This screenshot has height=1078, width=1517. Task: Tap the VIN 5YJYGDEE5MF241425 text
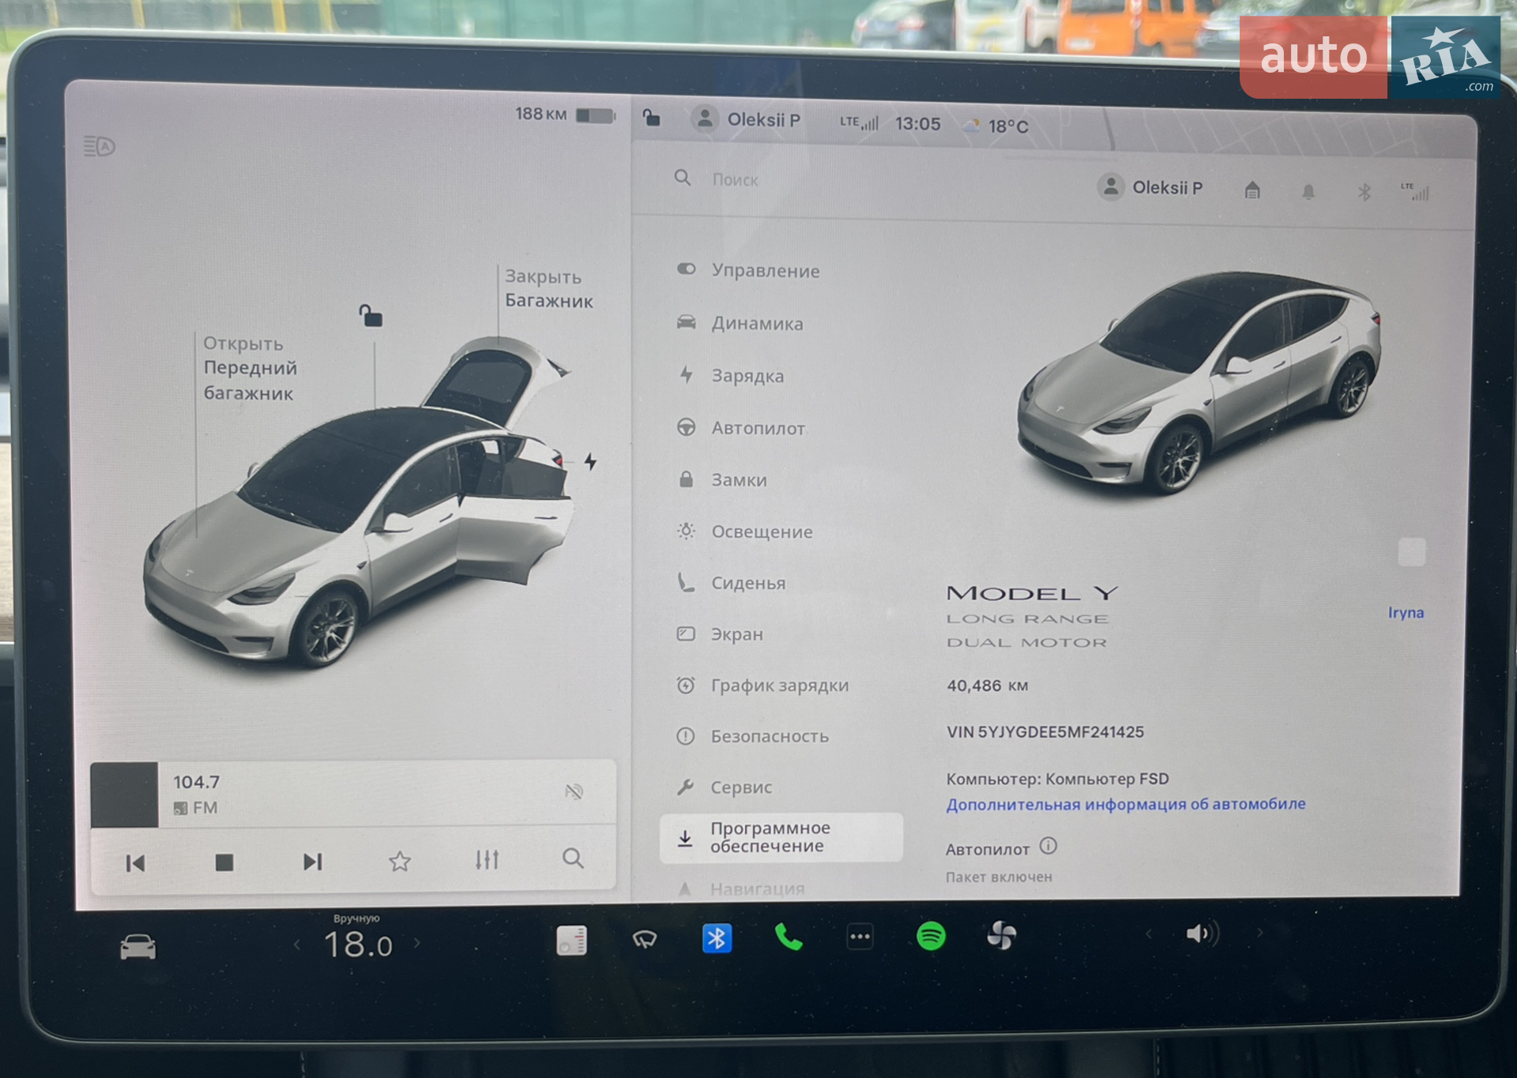click(1045, 732)
